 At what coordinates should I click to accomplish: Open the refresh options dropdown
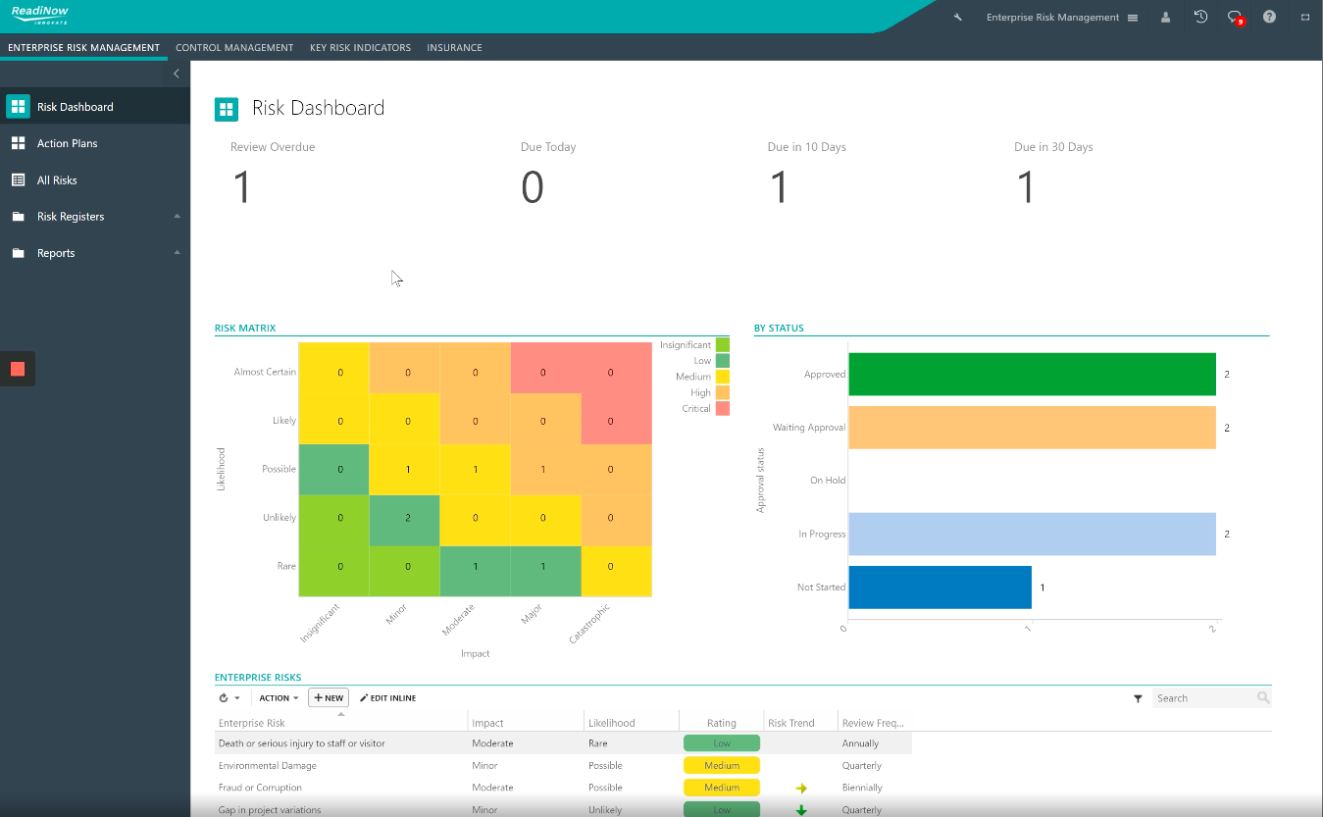(229, 698)
